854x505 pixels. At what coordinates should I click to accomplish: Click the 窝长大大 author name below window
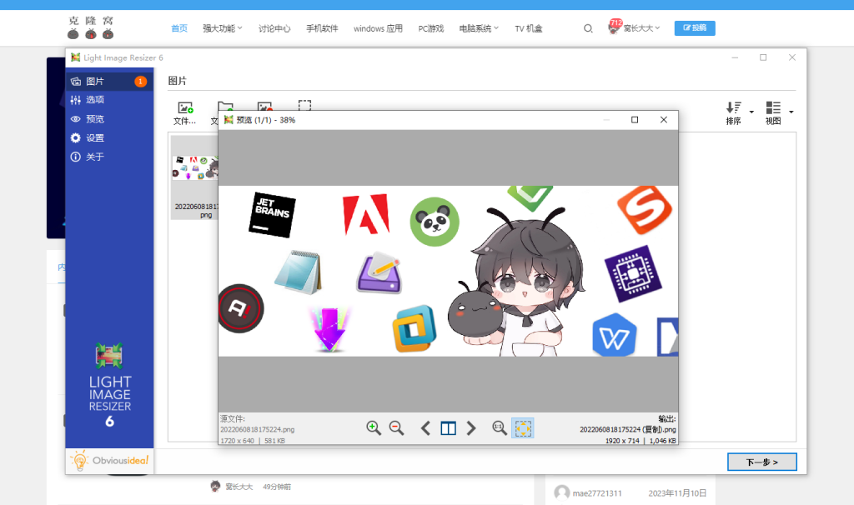click(x=239, y=487)
